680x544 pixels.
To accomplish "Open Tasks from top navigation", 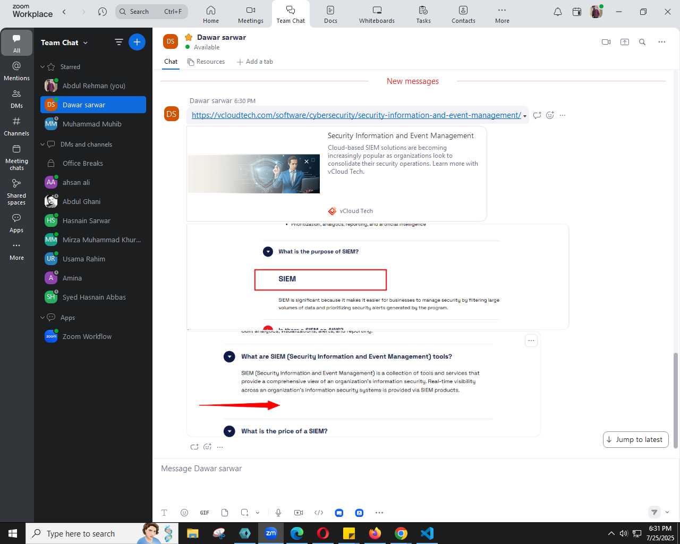I will [423, 14].
